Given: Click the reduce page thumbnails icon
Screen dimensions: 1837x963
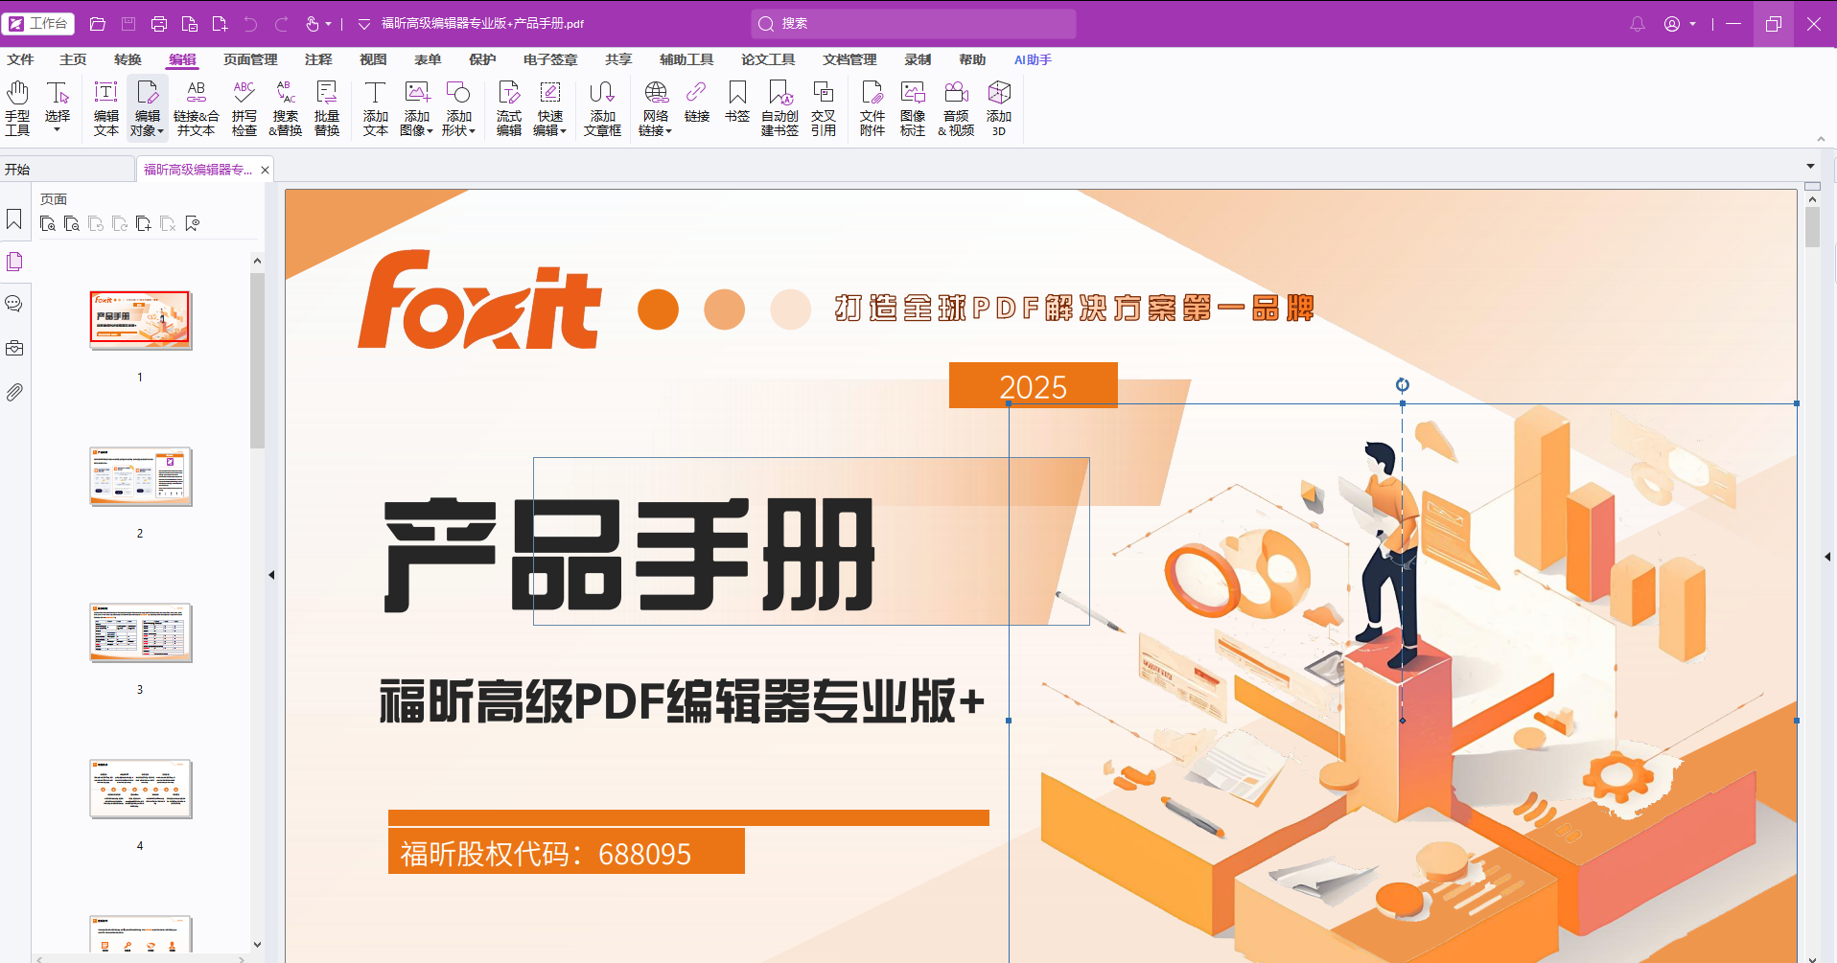Looking at the screenshot, I should point(72,224).
